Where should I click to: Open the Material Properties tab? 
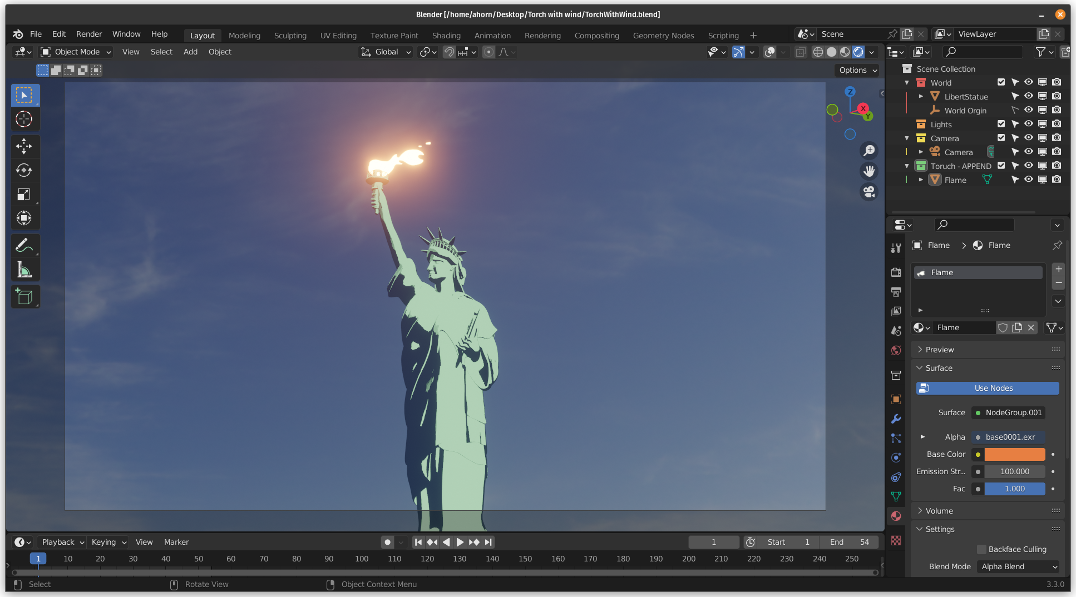click(896, 516)
